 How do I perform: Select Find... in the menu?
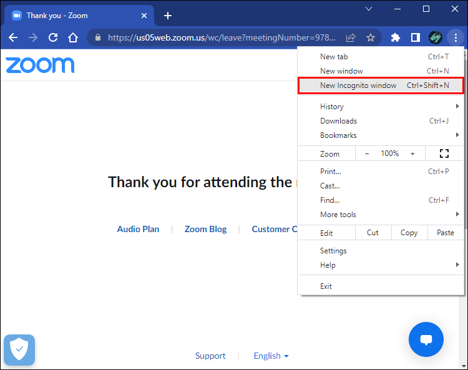click(381, 200)
